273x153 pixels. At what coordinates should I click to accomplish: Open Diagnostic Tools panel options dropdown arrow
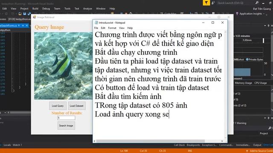pyautogui.click(x=265, y=25)
